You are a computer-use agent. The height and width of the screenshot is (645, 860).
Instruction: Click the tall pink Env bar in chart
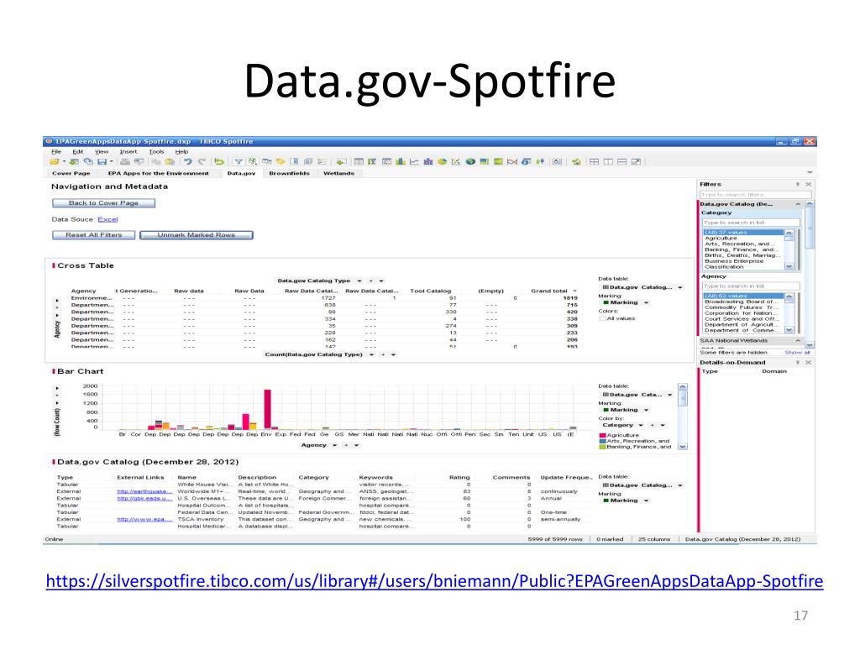pos(267,409)
